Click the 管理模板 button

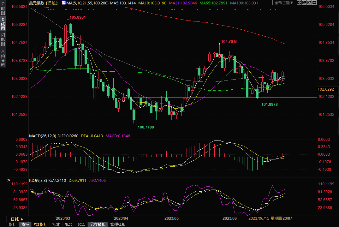(x=118, y=224)
